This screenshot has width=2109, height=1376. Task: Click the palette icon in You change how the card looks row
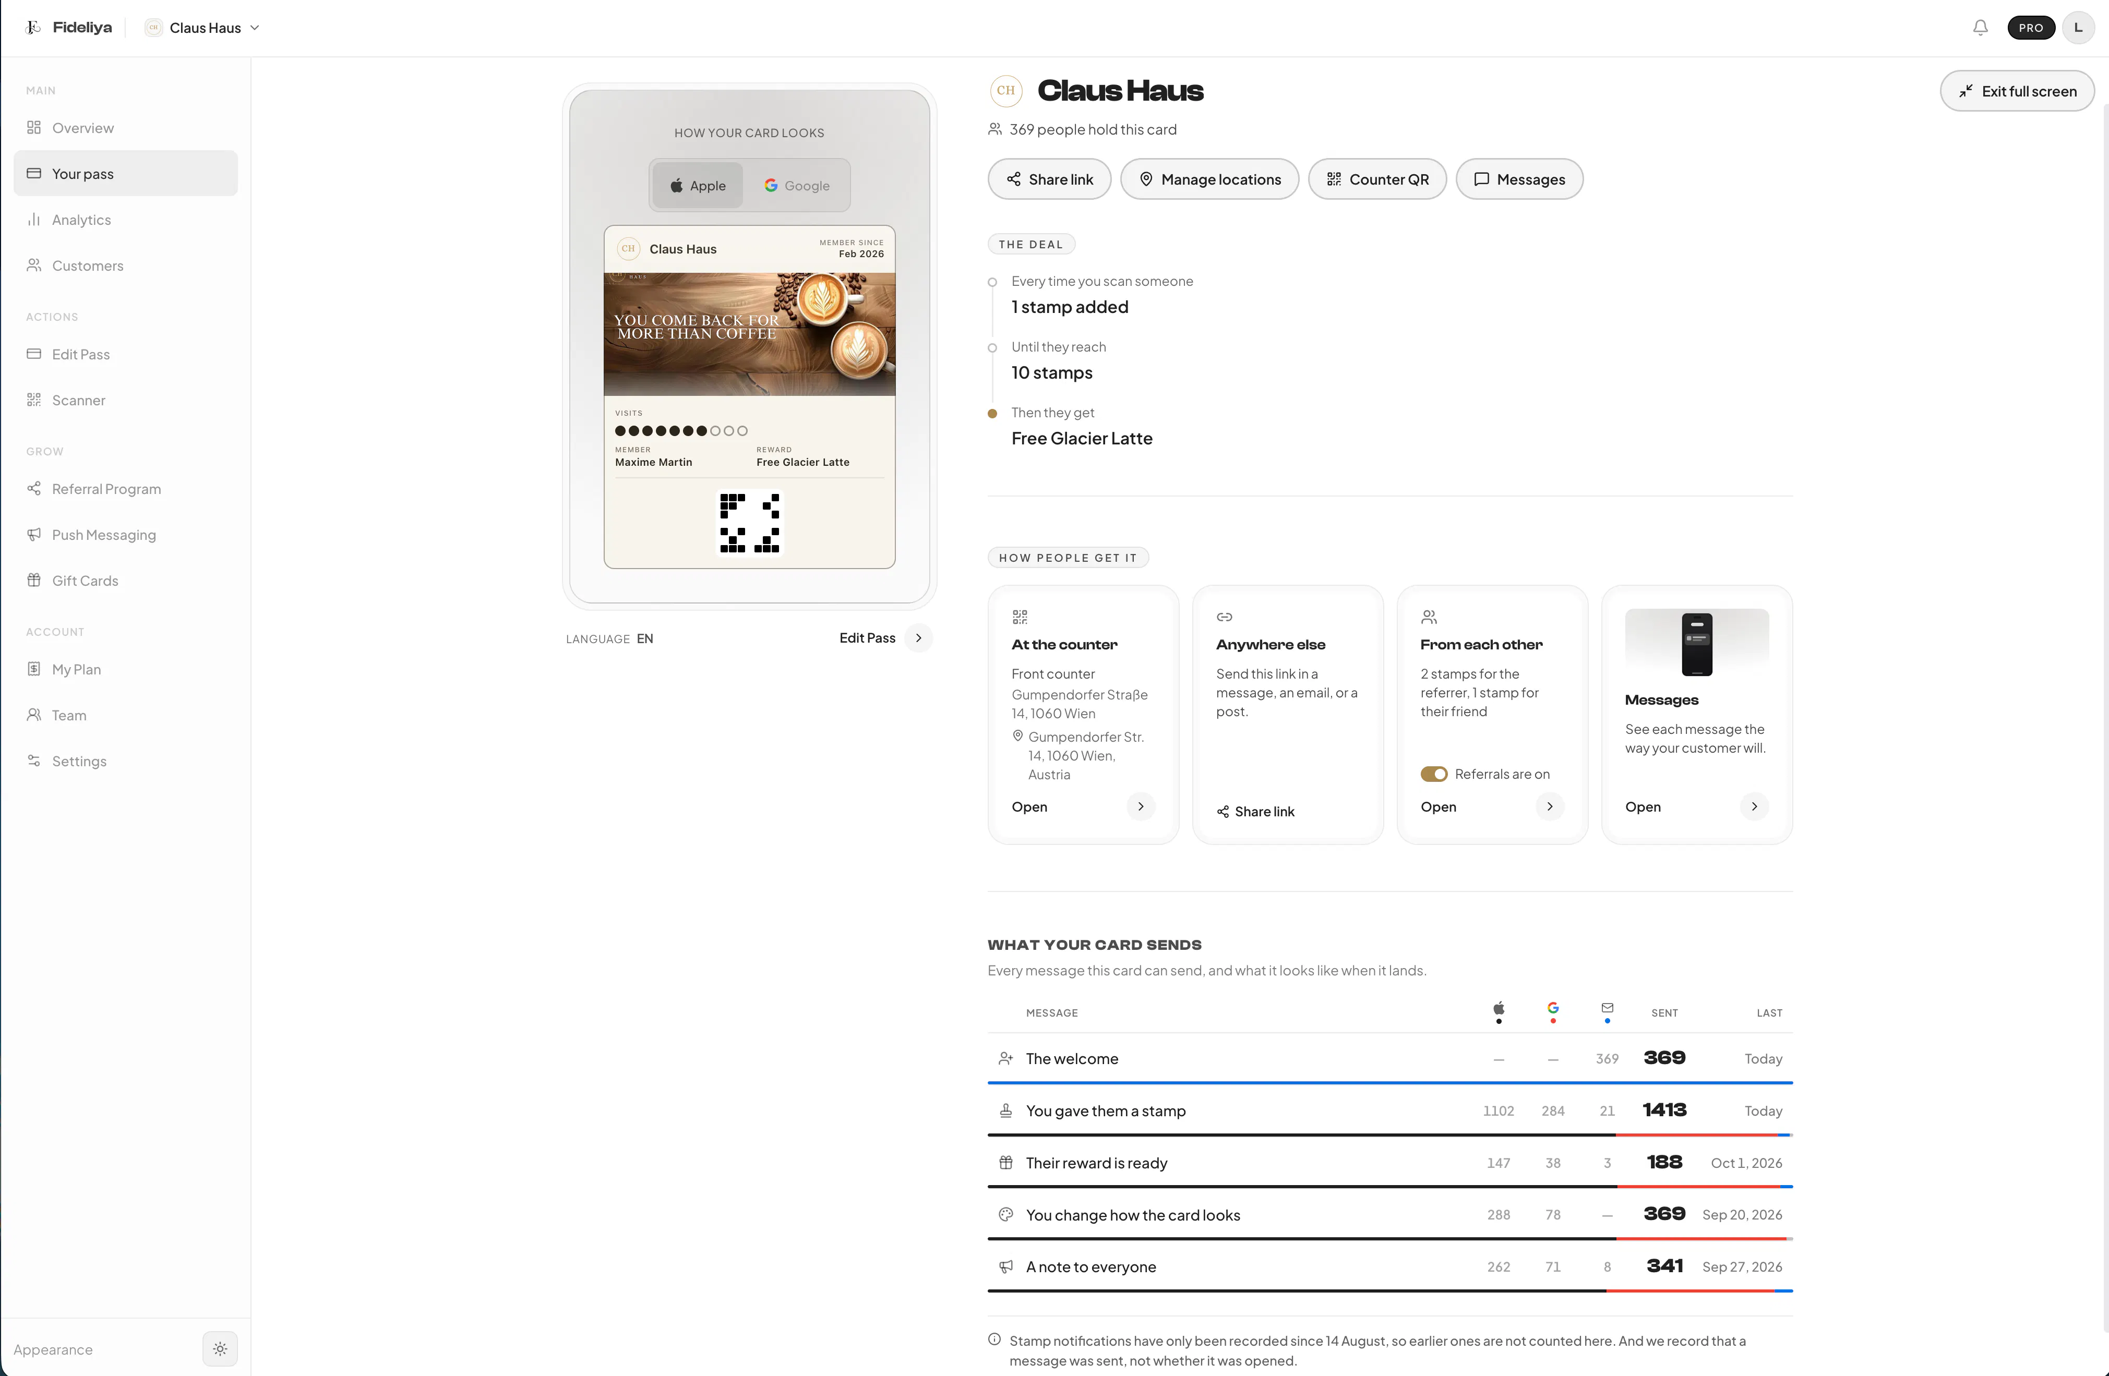pos(1006,1215)
